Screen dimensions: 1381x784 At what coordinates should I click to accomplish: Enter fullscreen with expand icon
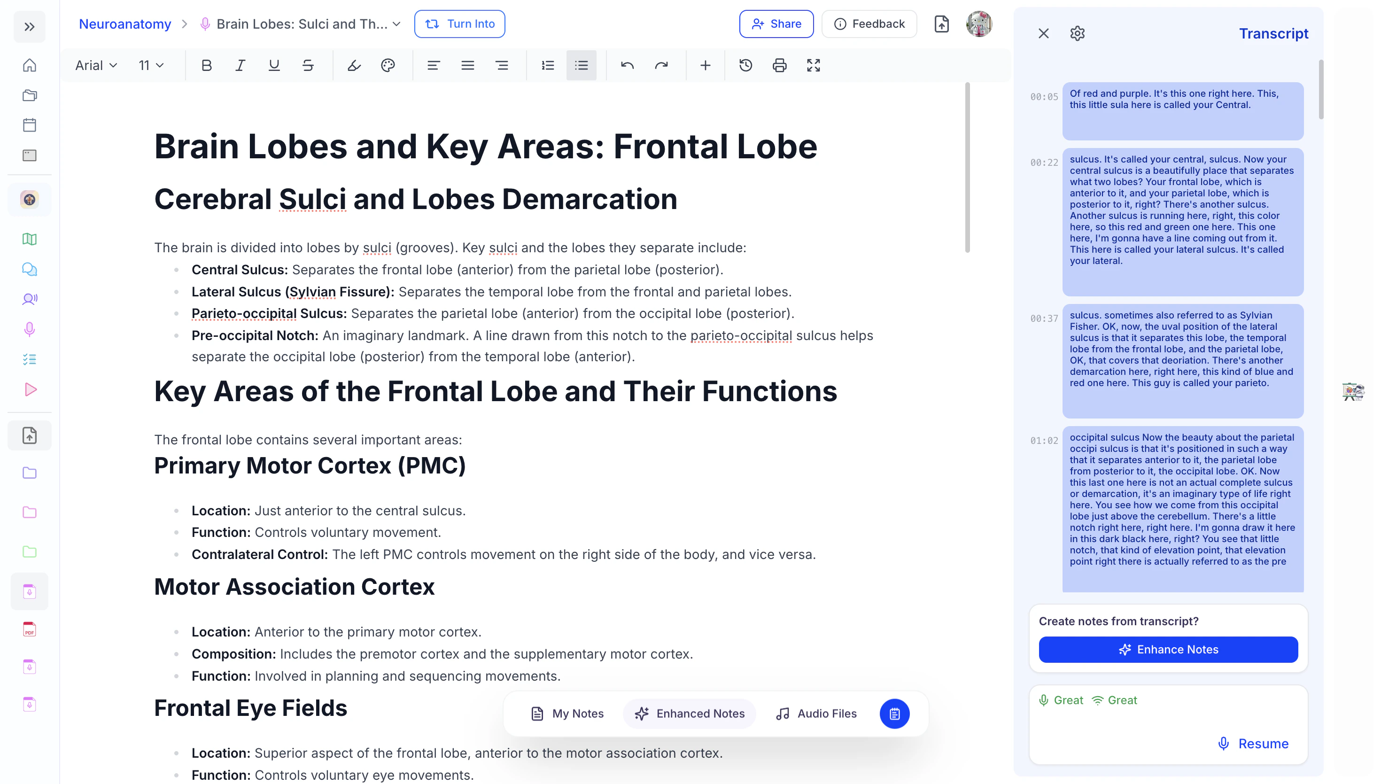click(x=813, y=65)
